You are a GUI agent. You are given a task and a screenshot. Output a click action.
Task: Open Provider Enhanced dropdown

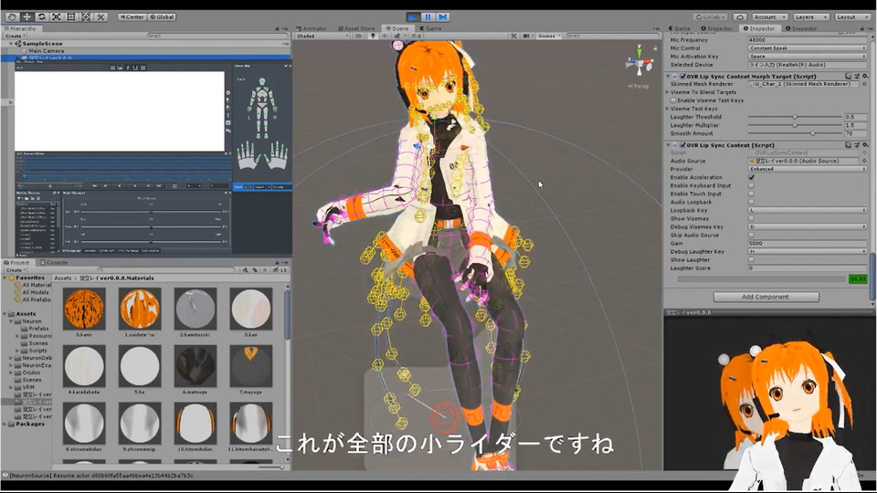[x=807, y=169]
